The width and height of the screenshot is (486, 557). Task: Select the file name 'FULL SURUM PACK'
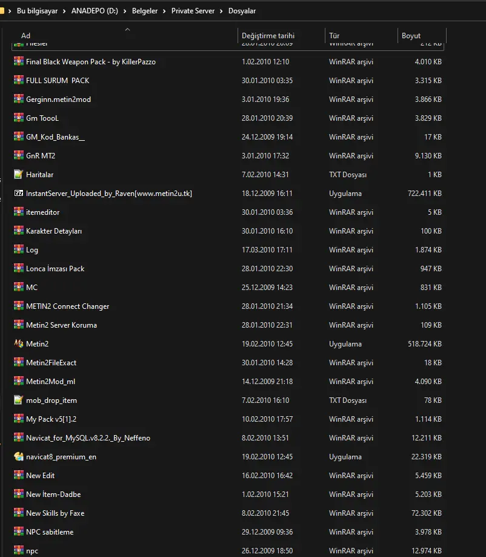pos(58,81)
